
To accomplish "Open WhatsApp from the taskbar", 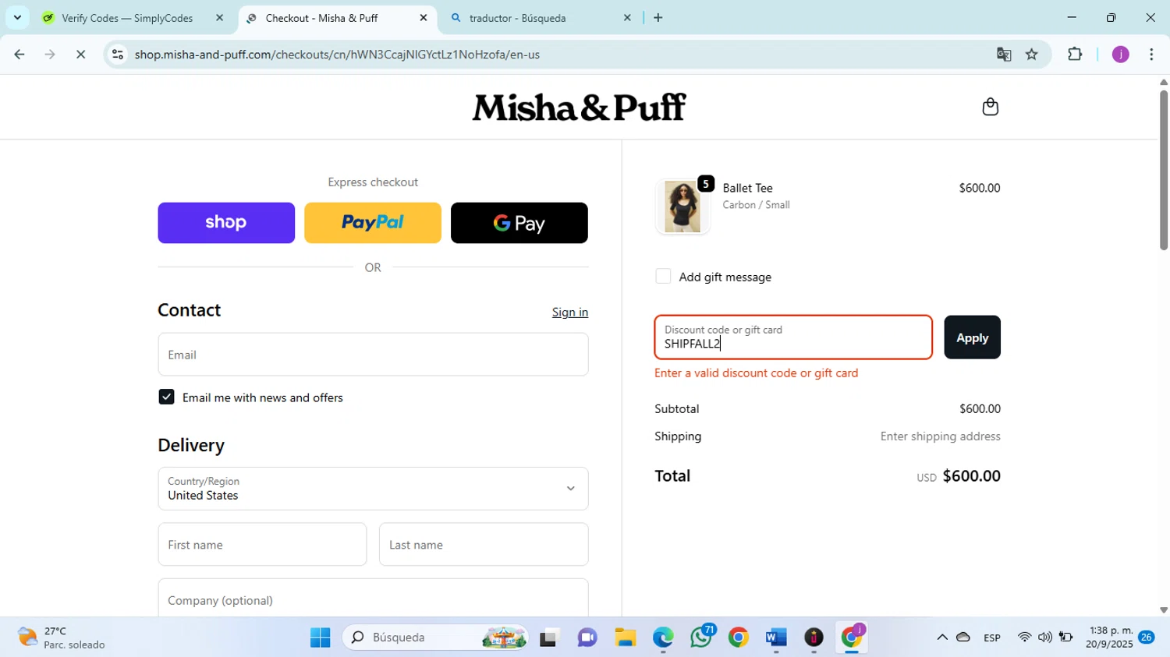I will pyautogui.click(x=701, y=638).
